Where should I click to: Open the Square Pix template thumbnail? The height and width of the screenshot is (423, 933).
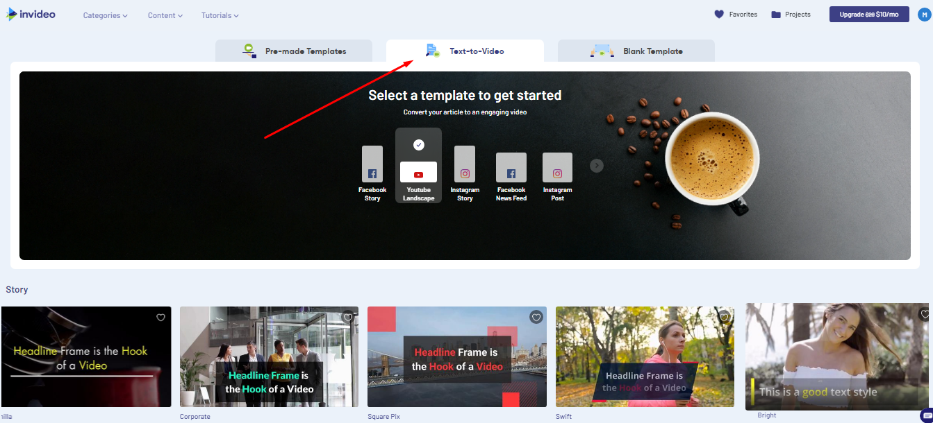[457, 357]
